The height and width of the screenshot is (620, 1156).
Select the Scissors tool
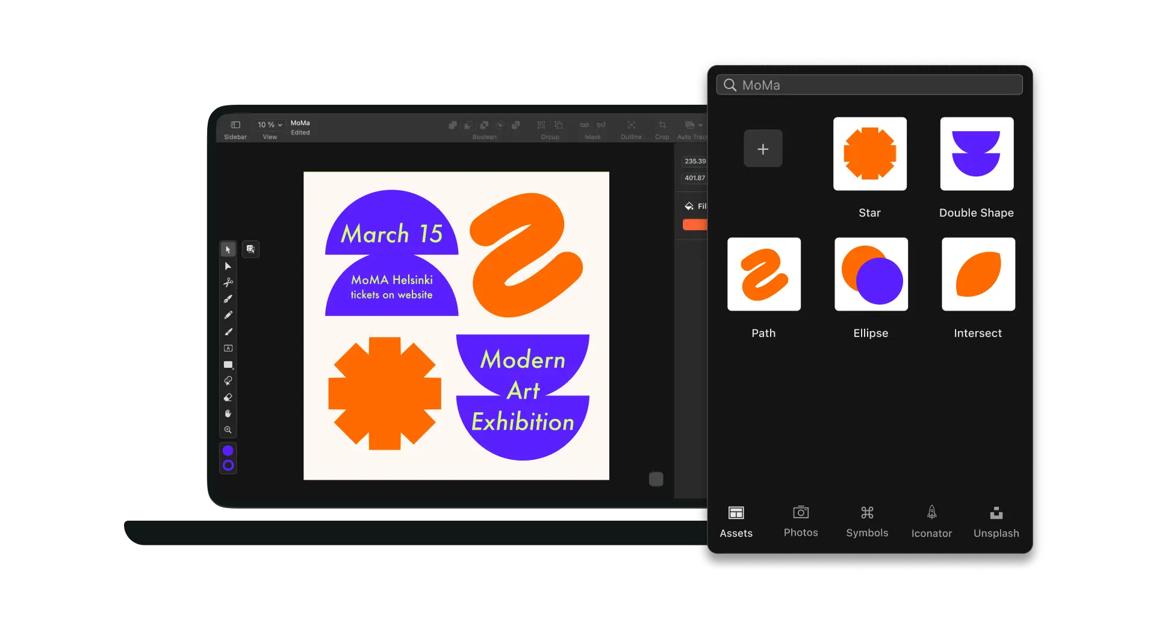coord(228,282)
